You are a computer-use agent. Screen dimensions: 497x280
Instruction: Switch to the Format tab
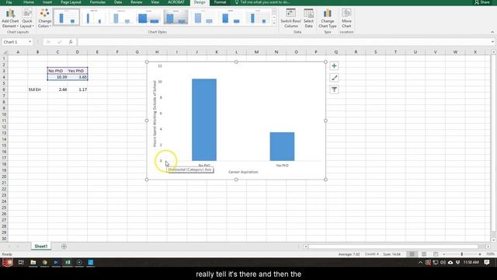pyautogui.click(x=220, y=2)
